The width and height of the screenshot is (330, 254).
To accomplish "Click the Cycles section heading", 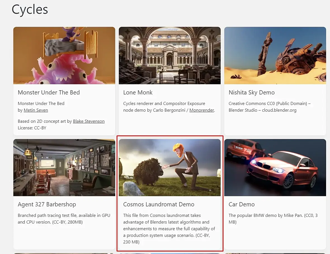I will (30, 9).
